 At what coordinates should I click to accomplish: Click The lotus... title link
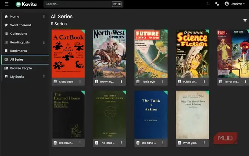(107, 143)
